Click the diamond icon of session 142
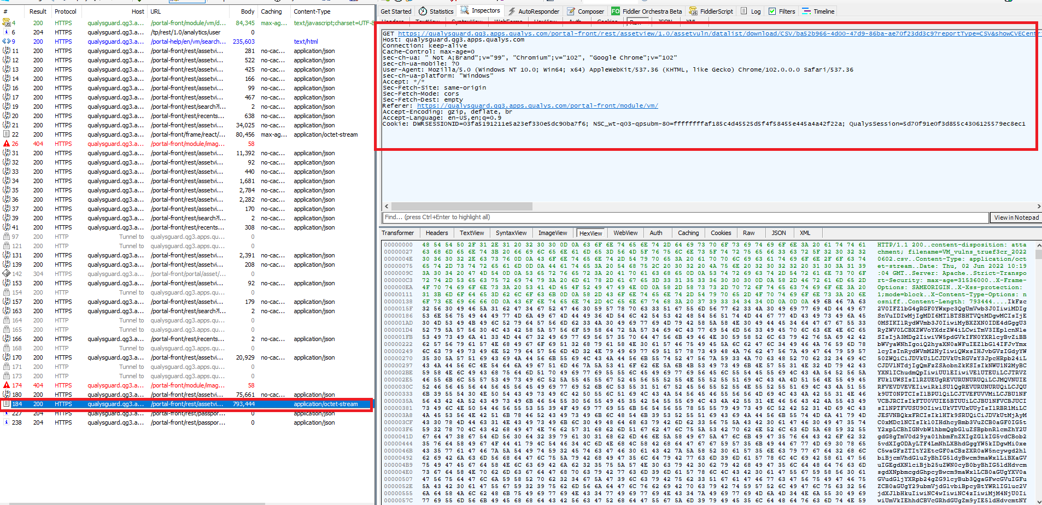This screenshot has width=1042, height=505. tap(7, 273)
